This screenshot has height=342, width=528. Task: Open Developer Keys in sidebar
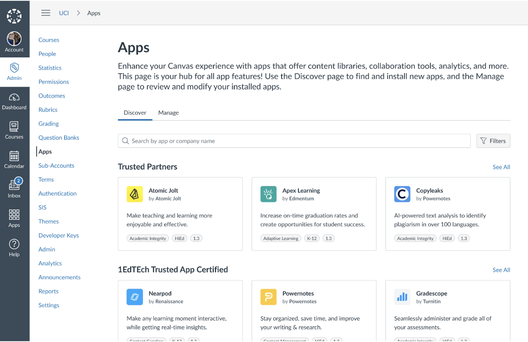[58, 236]
